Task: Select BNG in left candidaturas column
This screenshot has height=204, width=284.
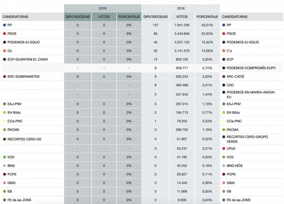Action: click(11, 166)
